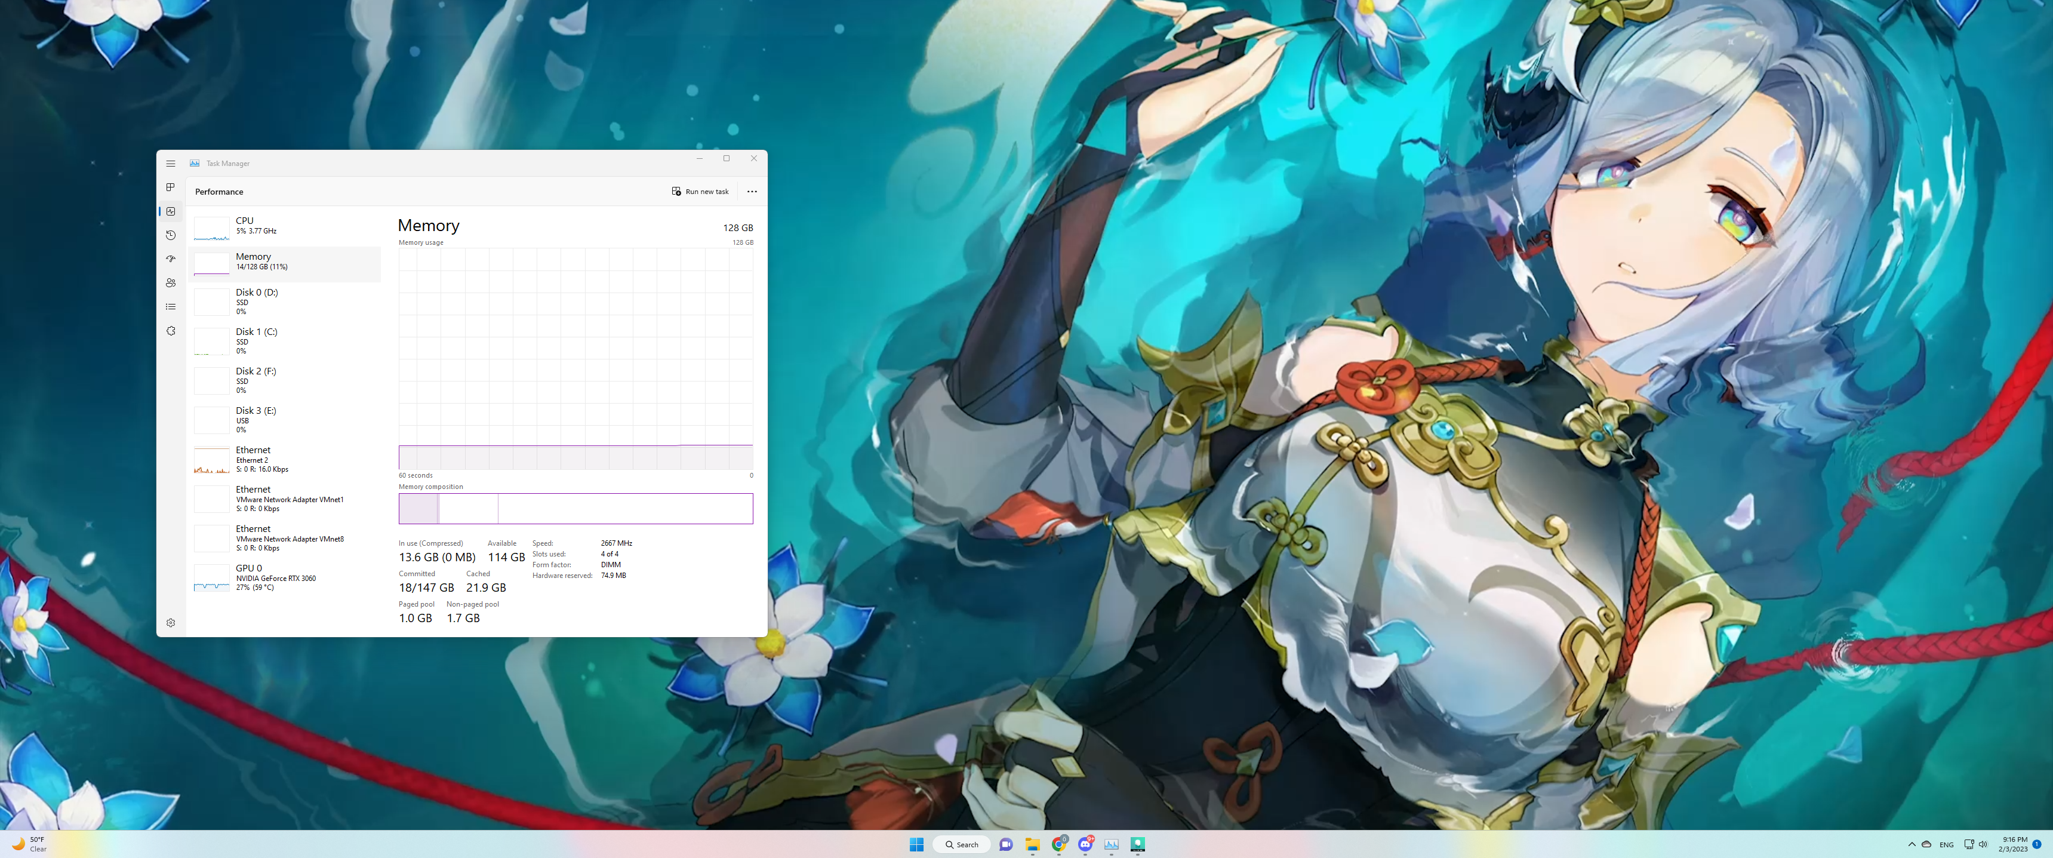
Task: Click the Memory composition bar
Action: tap(575, 509)
